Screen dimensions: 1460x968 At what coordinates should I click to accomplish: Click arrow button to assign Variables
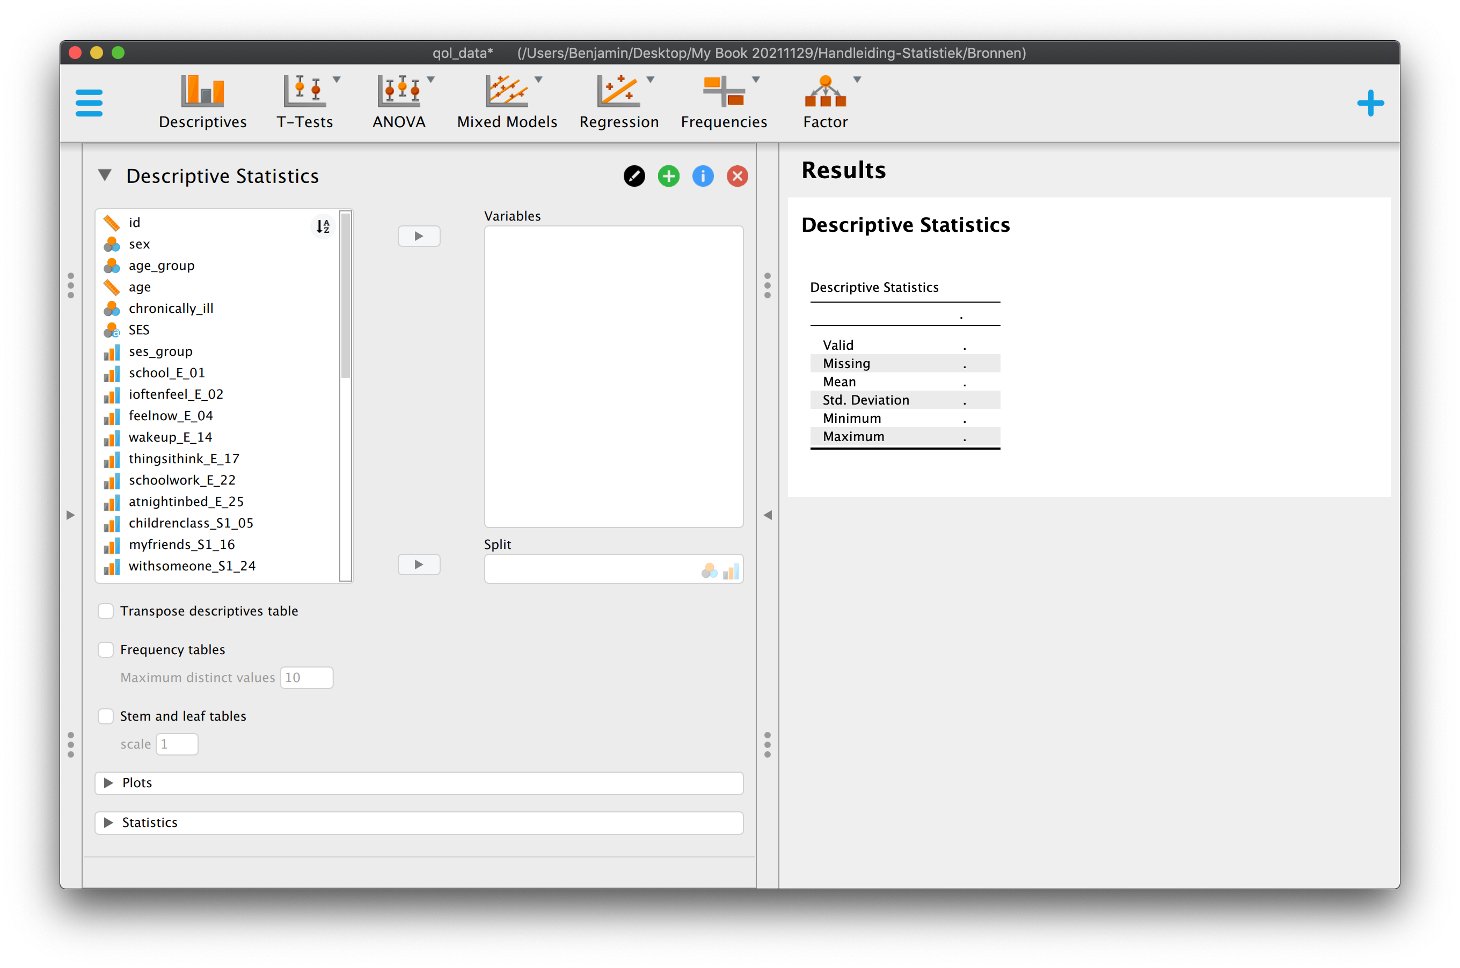point(419,236)
